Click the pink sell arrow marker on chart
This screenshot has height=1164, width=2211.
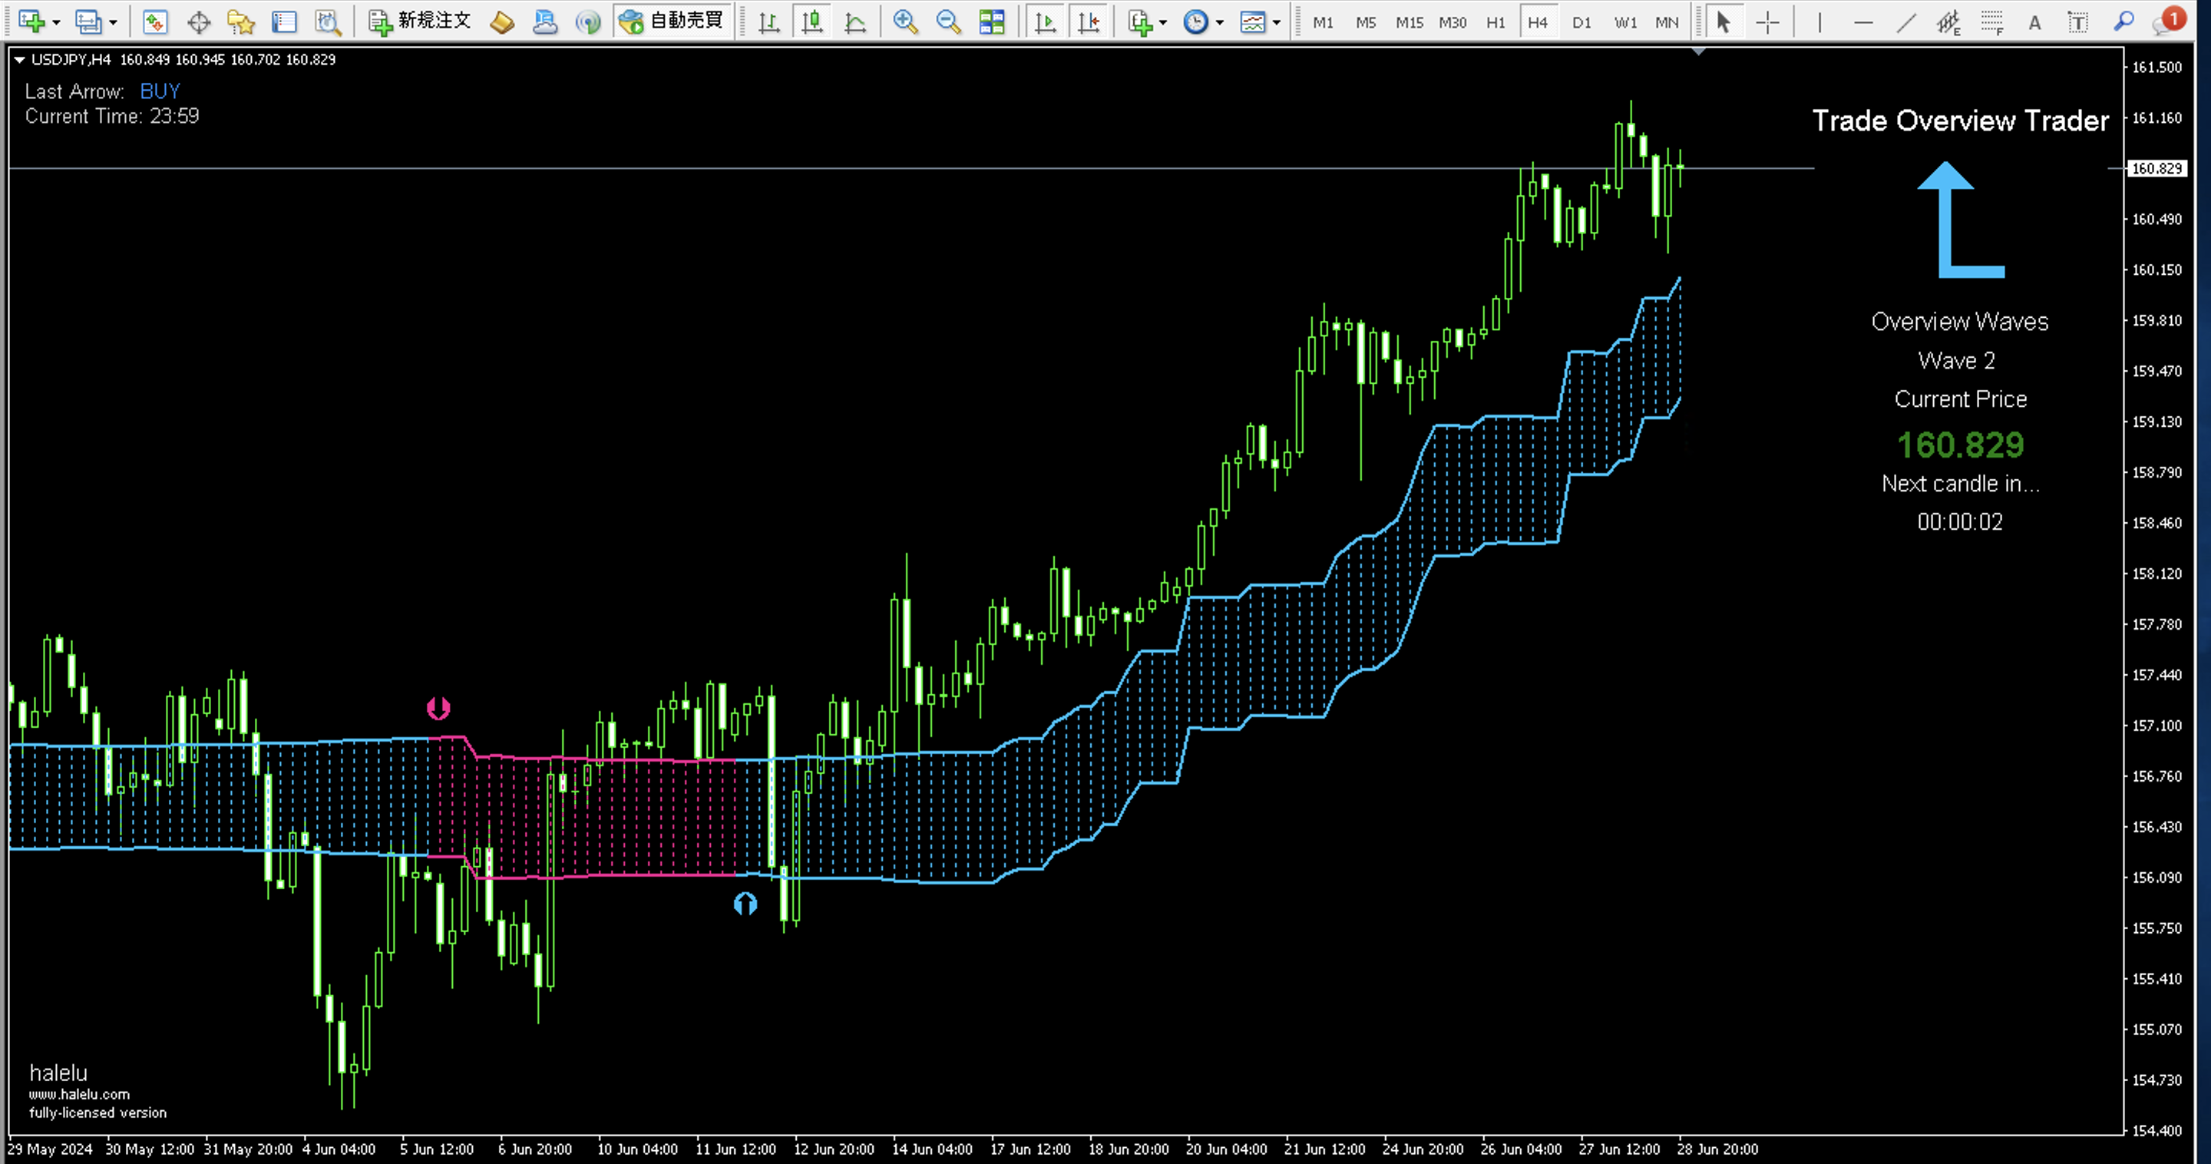438,708
